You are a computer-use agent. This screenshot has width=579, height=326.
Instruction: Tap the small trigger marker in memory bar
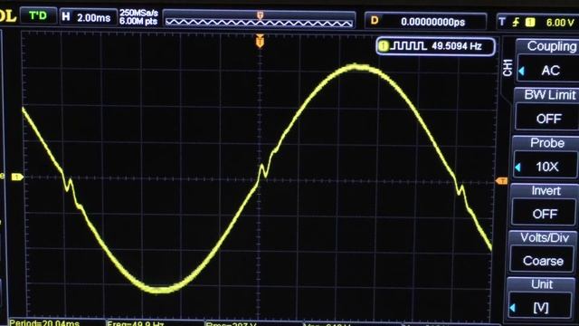[x=260, y=14]
